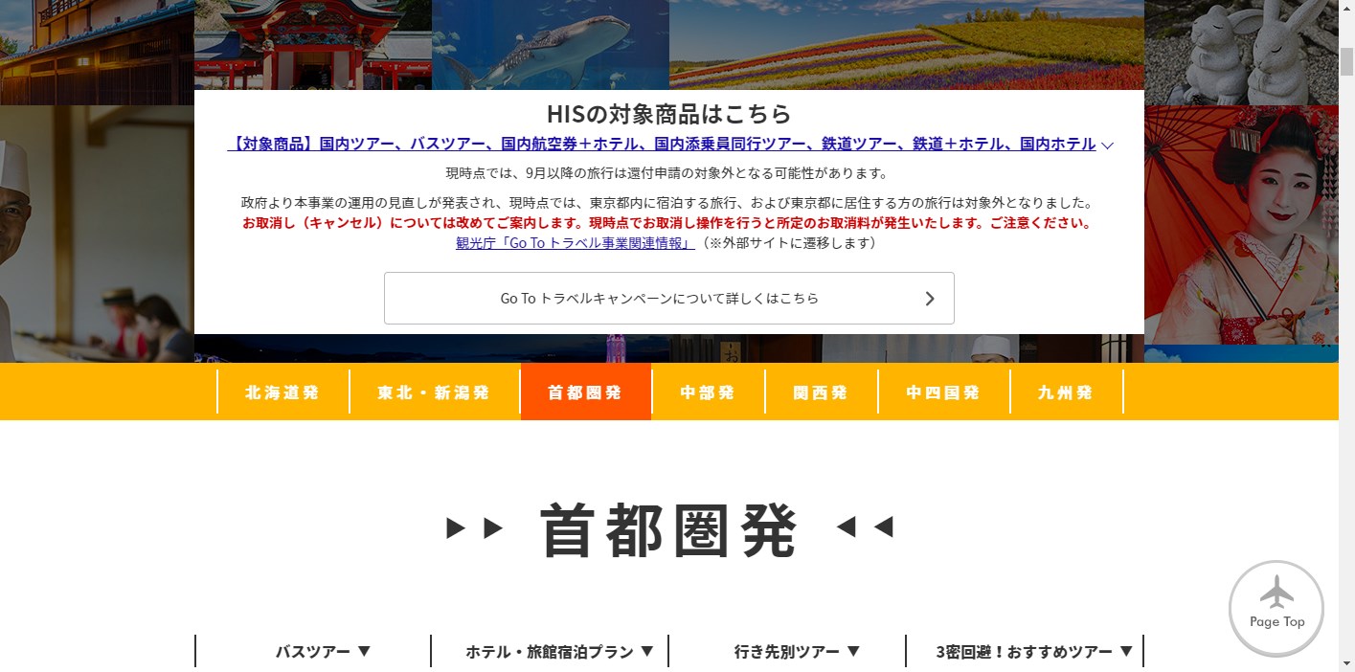Click the browser scrollbar down arrow
Image resolution: width=1355 pixels, height=672 pixels.
pyautogui.click(x=1346, y=663)
